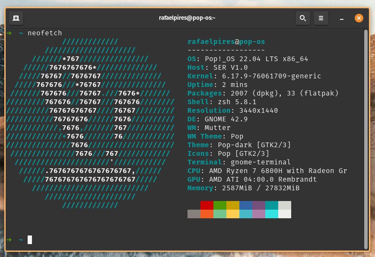Click the gray color block in palette

(194, 214)
